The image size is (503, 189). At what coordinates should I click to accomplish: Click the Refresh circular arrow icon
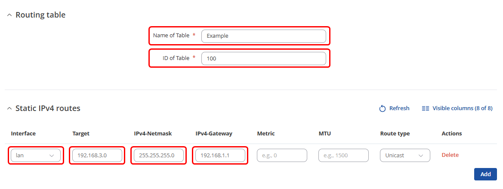[382, 108]
